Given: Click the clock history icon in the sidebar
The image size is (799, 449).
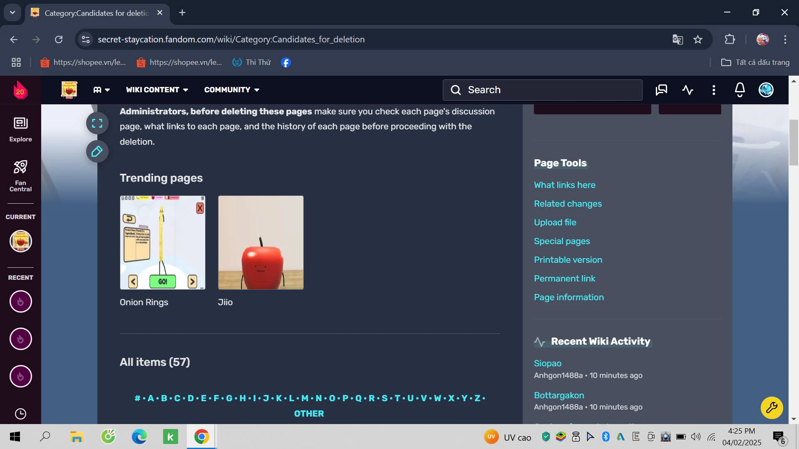Looking at the screenshot, I should pos(20,414).
